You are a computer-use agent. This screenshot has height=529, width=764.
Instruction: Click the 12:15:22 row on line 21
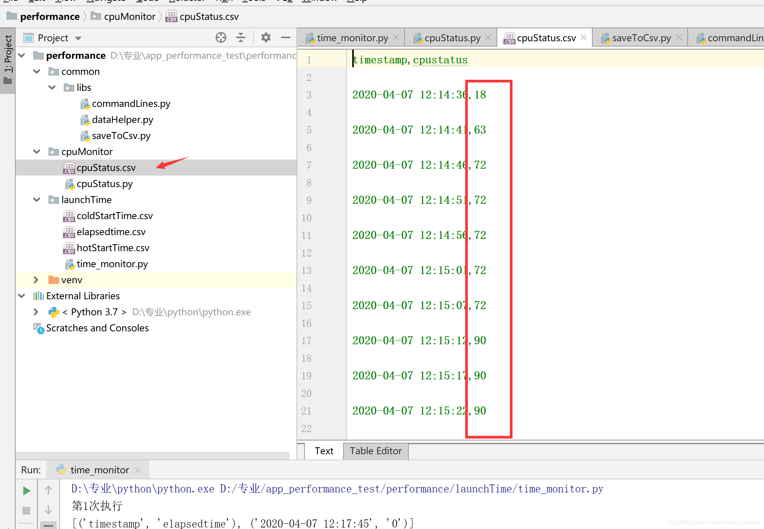(x=419, y=411)
